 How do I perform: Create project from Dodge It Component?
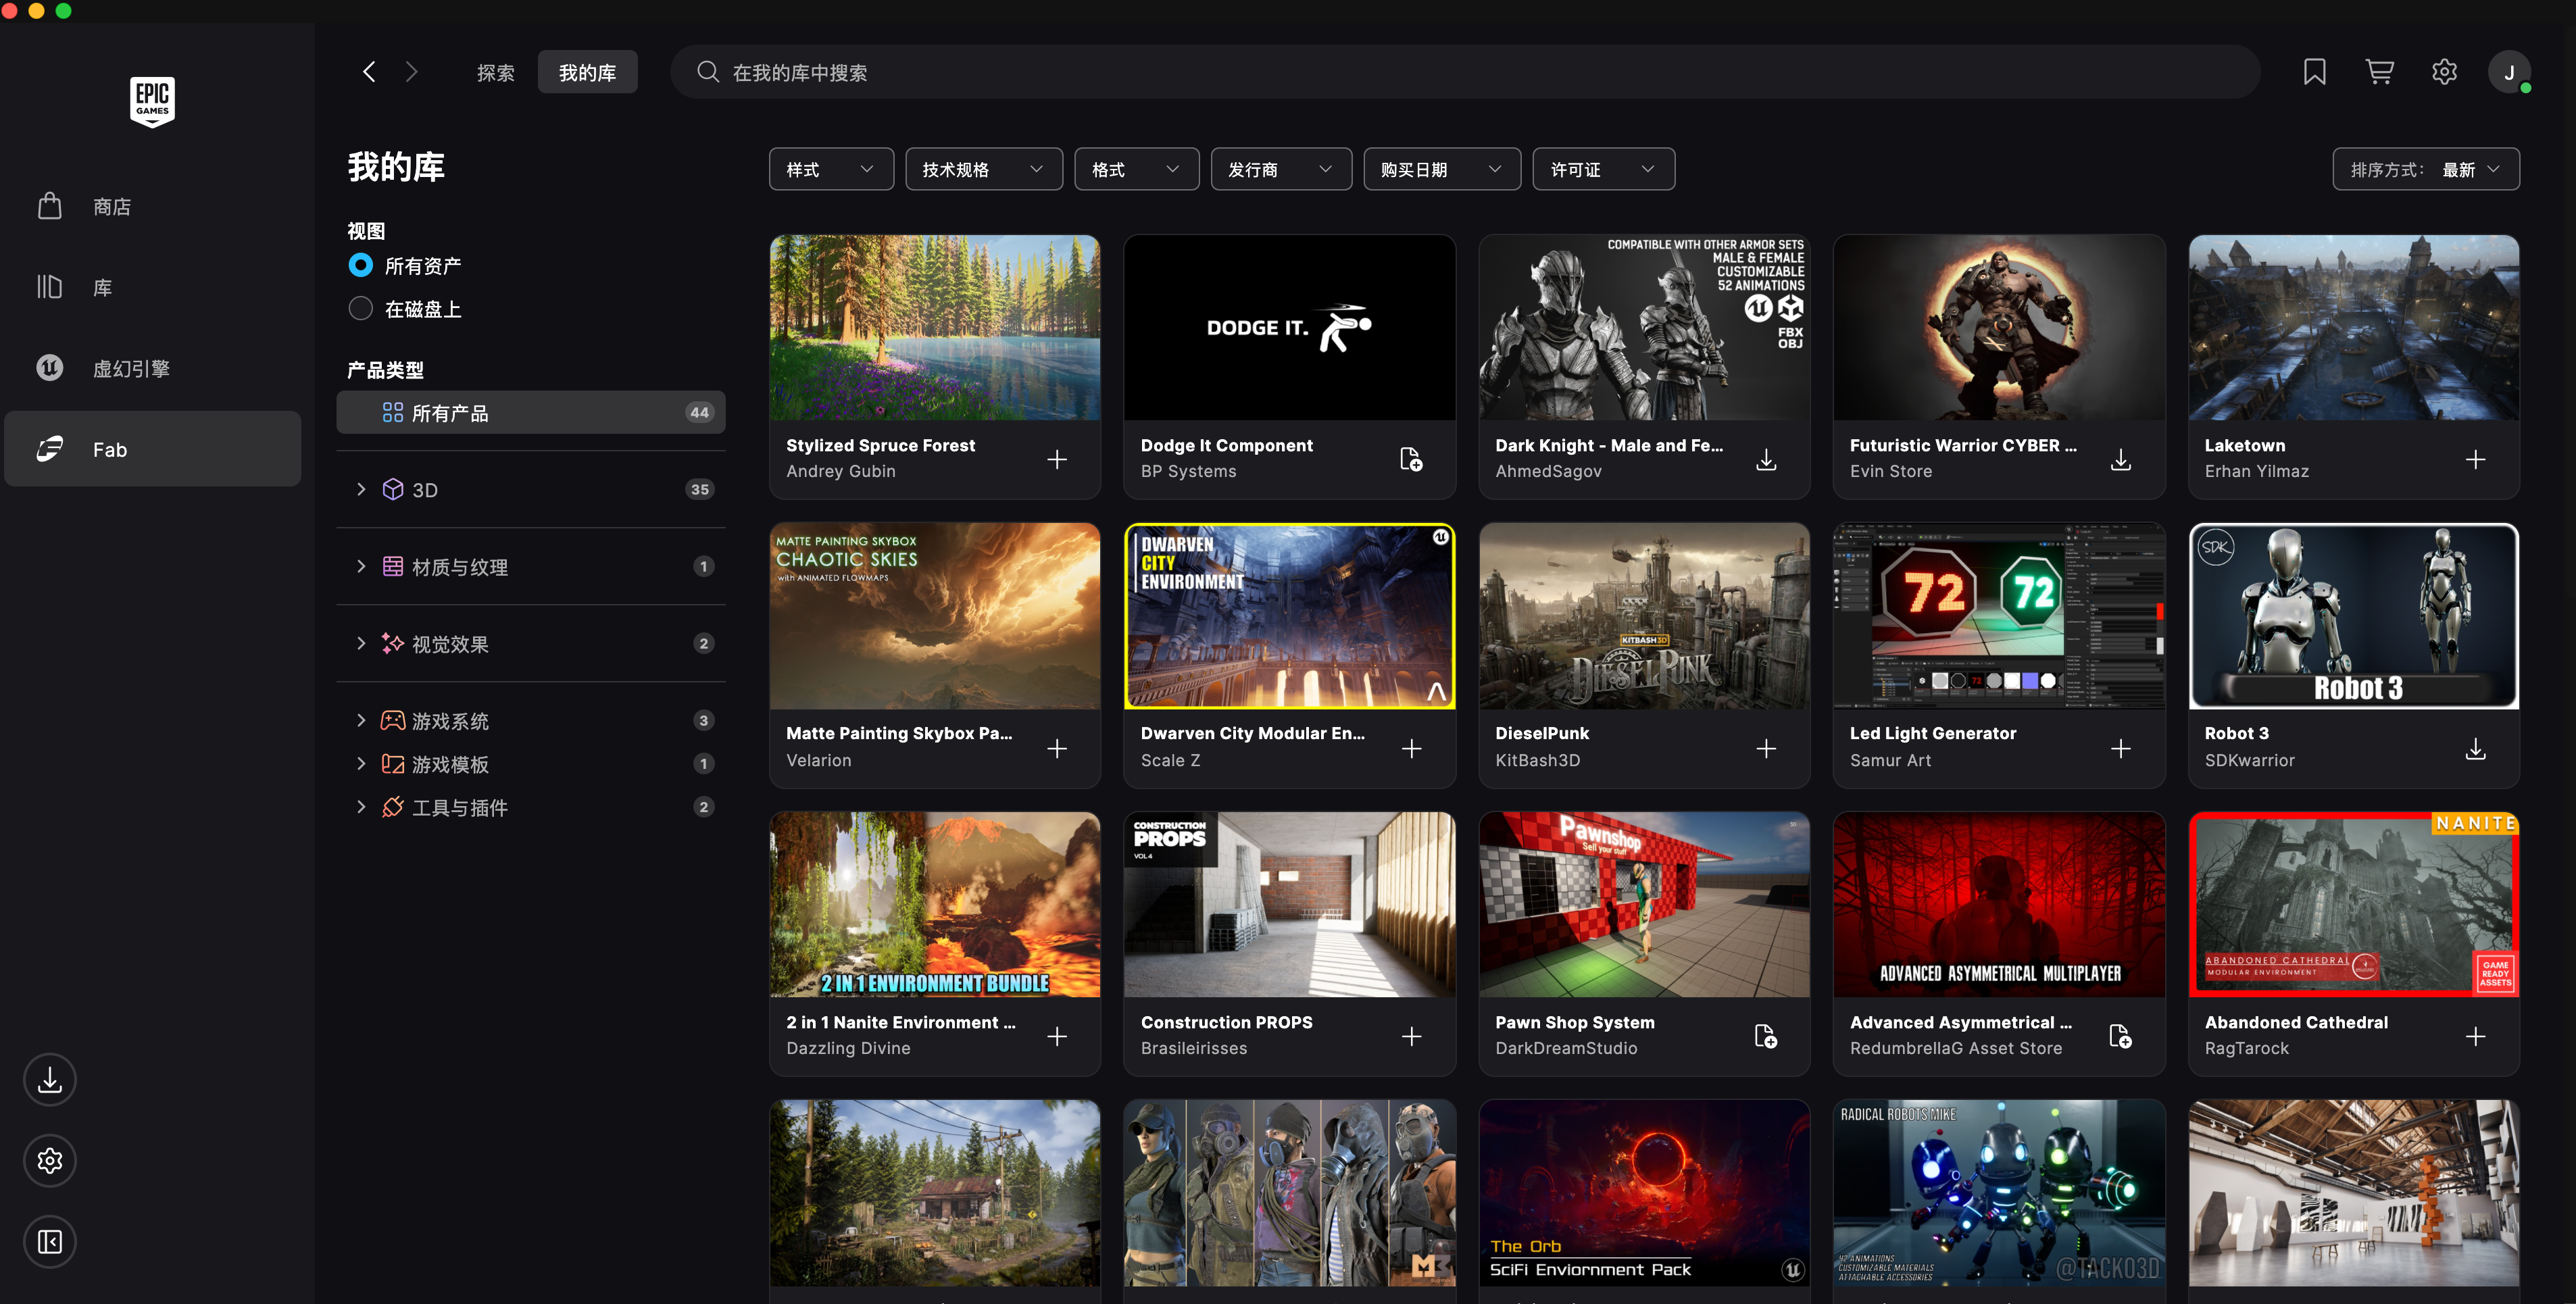(x=1411, y=459)
